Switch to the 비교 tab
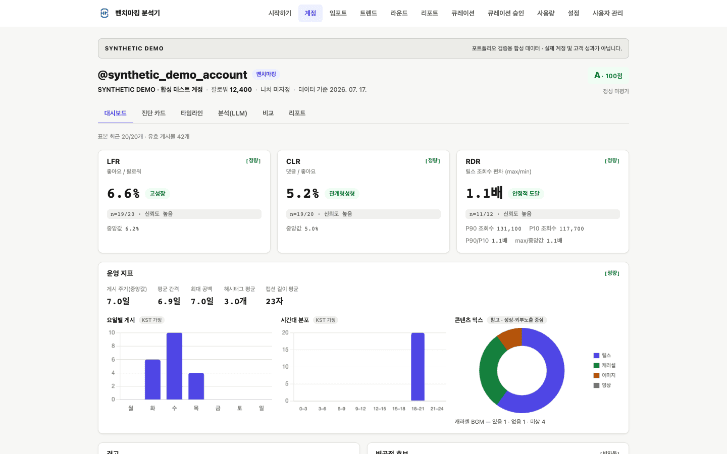727x454 pixels. click(x=268, y=113)
